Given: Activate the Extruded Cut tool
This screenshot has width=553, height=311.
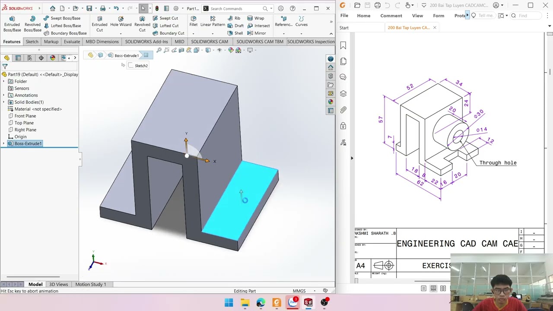Looking at the screenshot, I should click(99, 24).
